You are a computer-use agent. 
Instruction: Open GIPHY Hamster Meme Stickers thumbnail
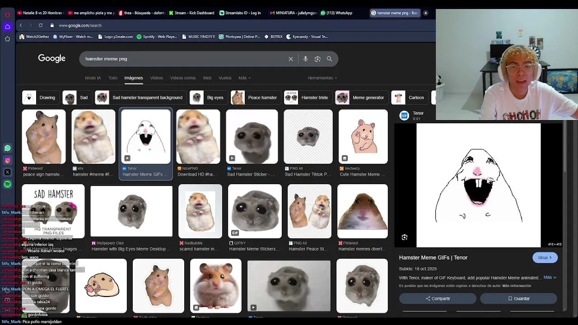[255, 211]
